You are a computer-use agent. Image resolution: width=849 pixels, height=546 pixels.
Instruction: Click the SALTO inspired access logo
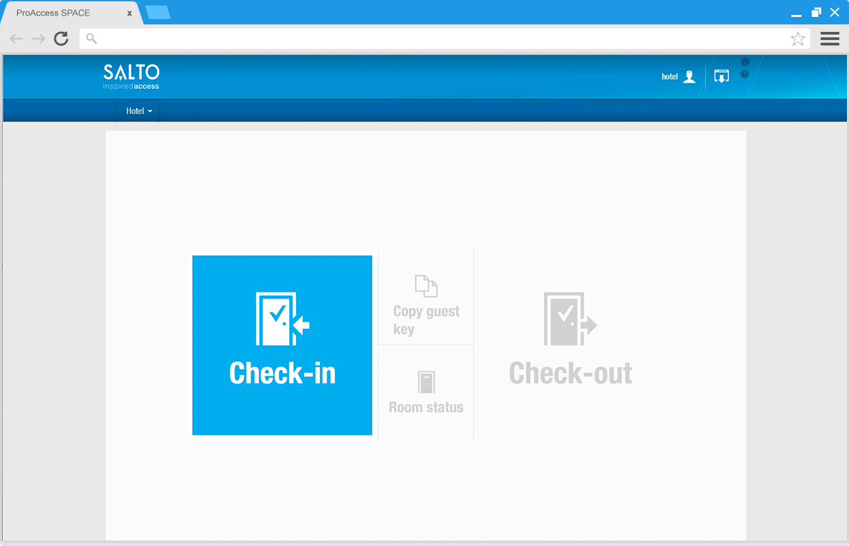tap(131, 77)
